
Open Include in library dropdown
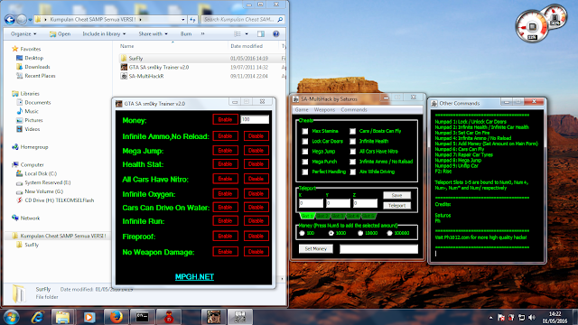104,34
